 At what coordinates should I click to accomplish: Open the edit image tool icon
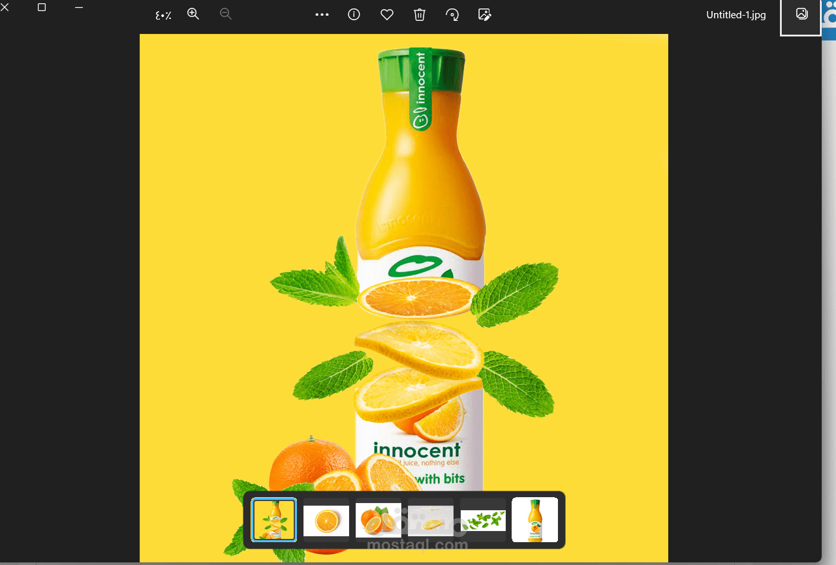(x=485, y=14)
